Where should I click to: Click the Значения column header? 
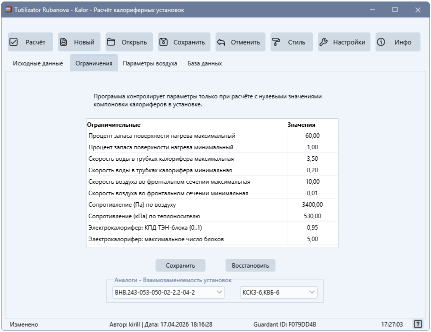[301, 125]
